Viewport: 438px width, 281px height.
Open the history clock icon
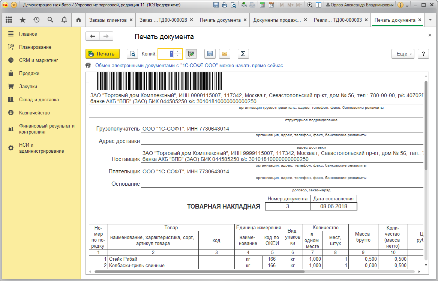click(36, 20)
